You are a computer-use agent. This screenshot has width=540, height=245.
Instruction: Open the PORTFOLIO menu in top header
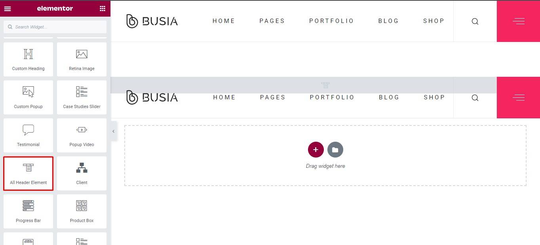click(331, 21)
